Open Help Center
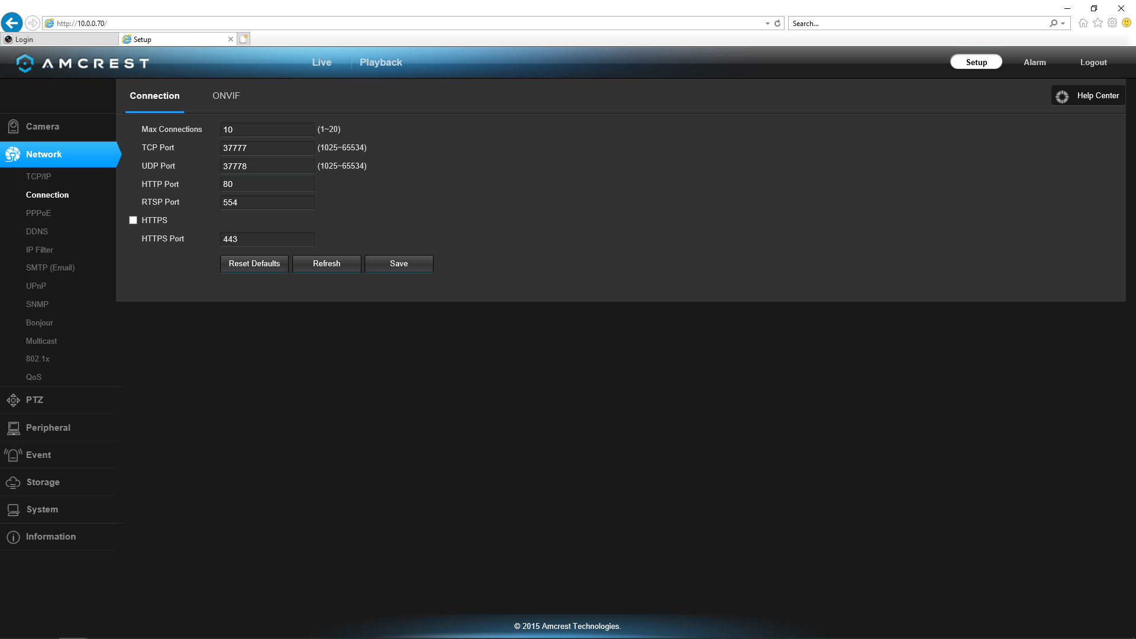1136x639 pixels. pyautogui.click(x=1088, y=96)
